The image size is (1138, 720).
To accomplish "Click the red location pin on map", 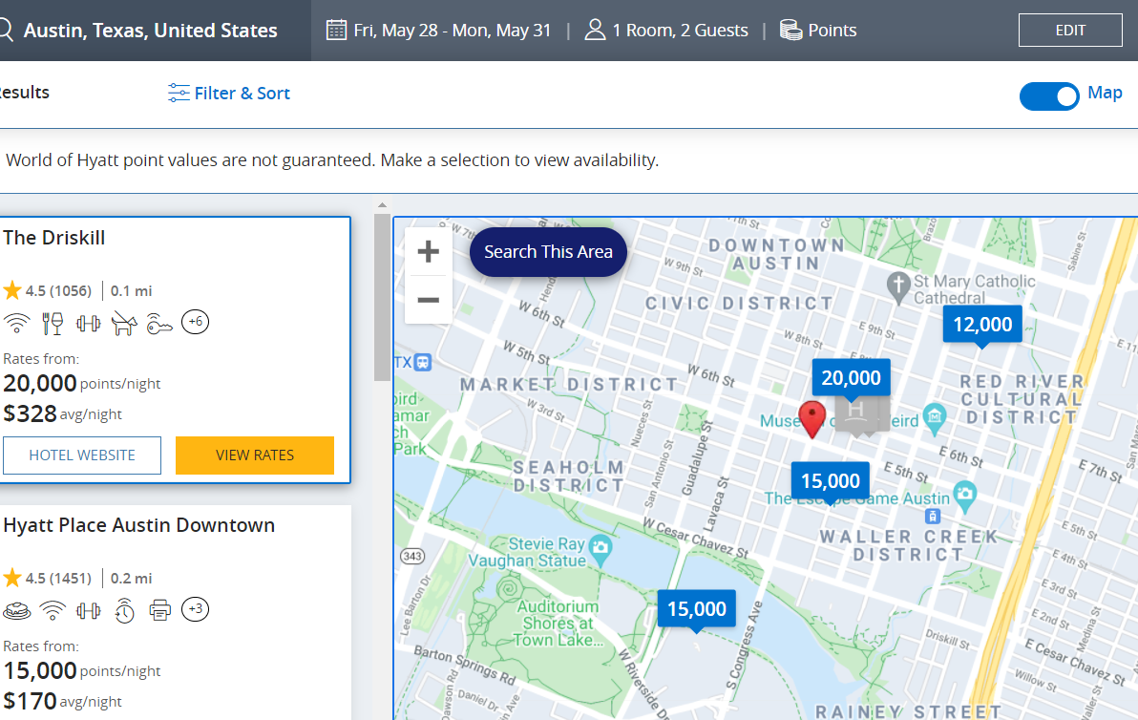I will click(x=812, y=419).
